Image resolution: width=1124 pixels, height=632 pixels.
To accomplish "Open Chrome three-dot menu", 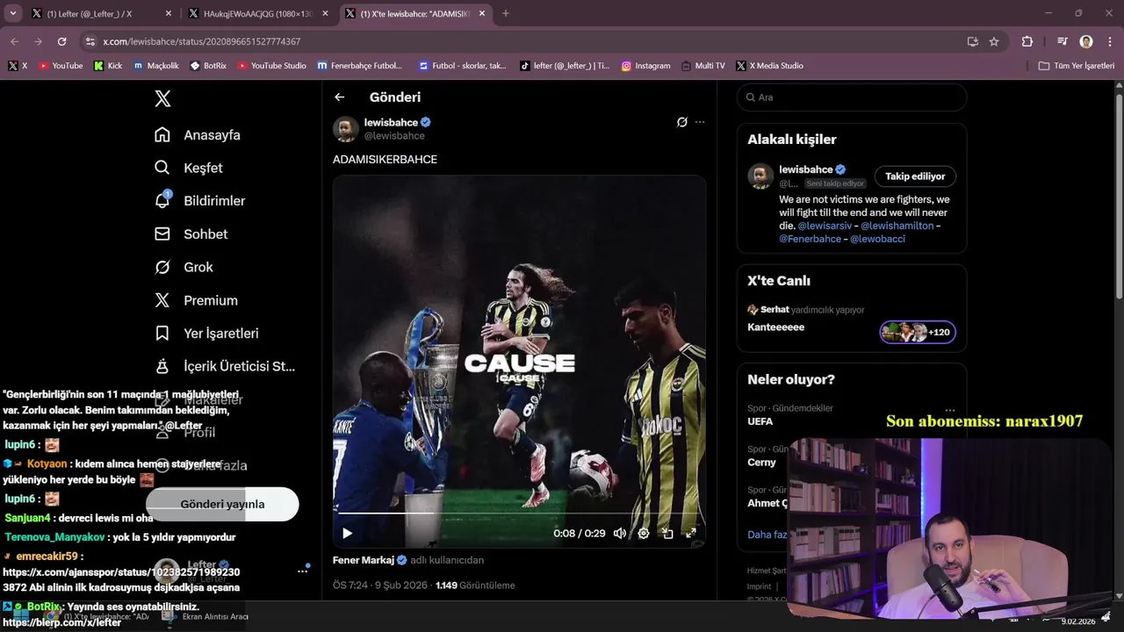I will tap(1108, 41).
